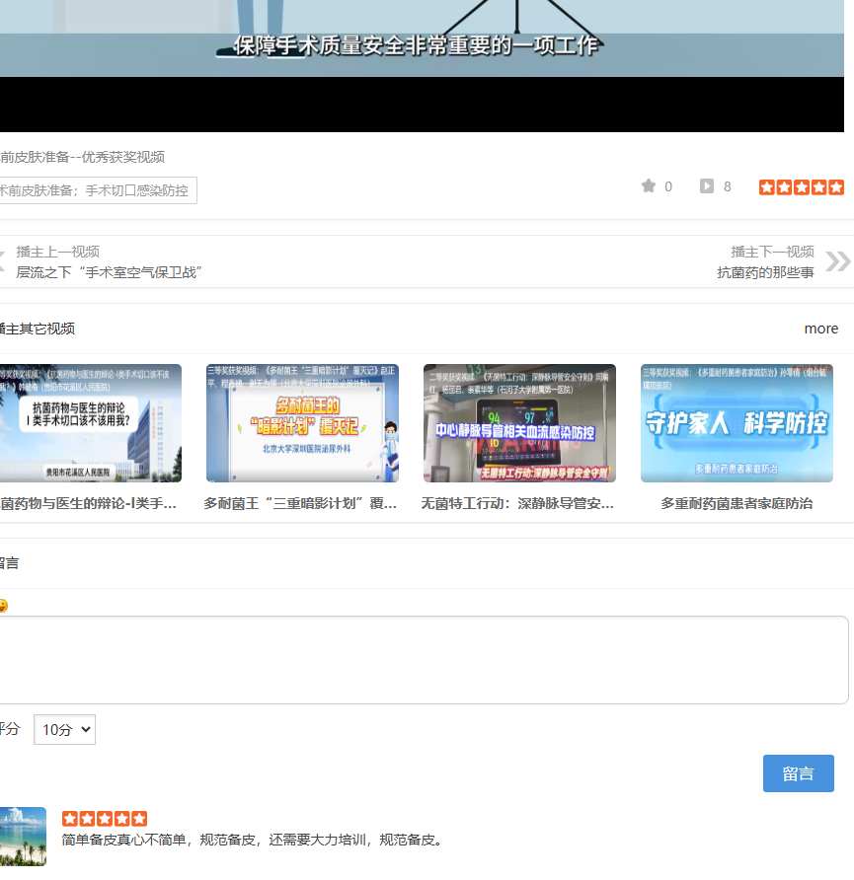Click the first orange rating star
This screenshot has width=854, height=880.
(768, 186)
